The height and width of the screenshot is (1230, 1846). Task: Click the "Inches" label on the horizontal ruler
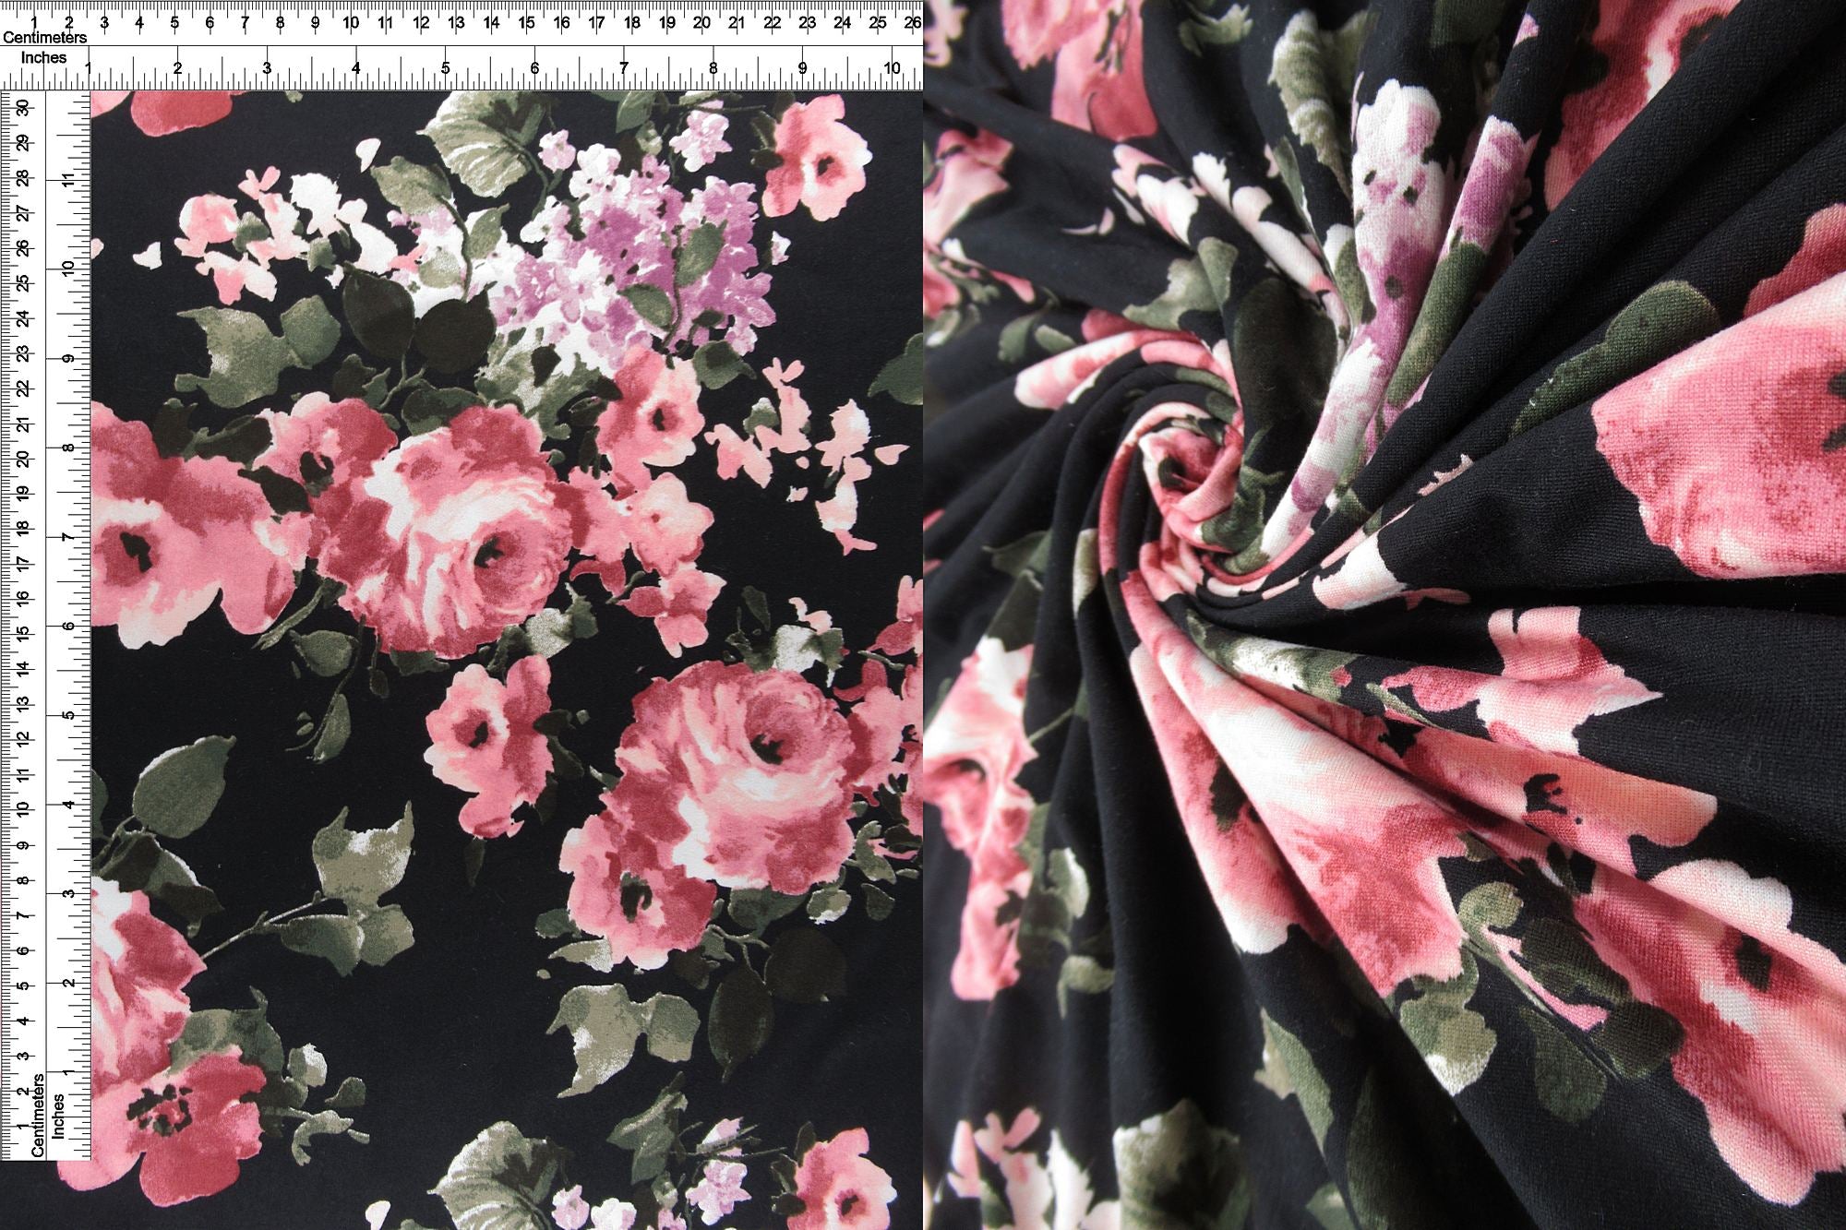coord(44,57)
